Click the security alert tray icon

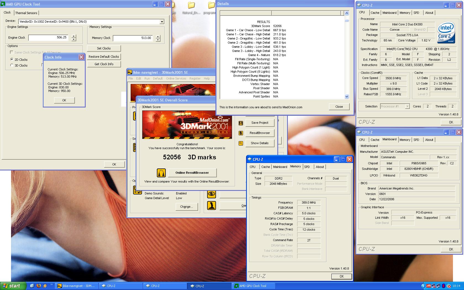click(x=449, y=286)
